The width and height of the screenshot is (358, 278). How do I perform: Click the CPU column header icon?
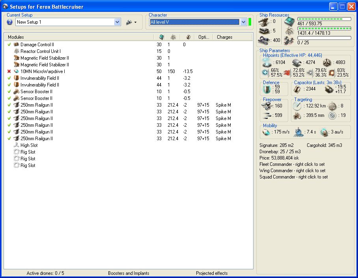coord(162,37)
